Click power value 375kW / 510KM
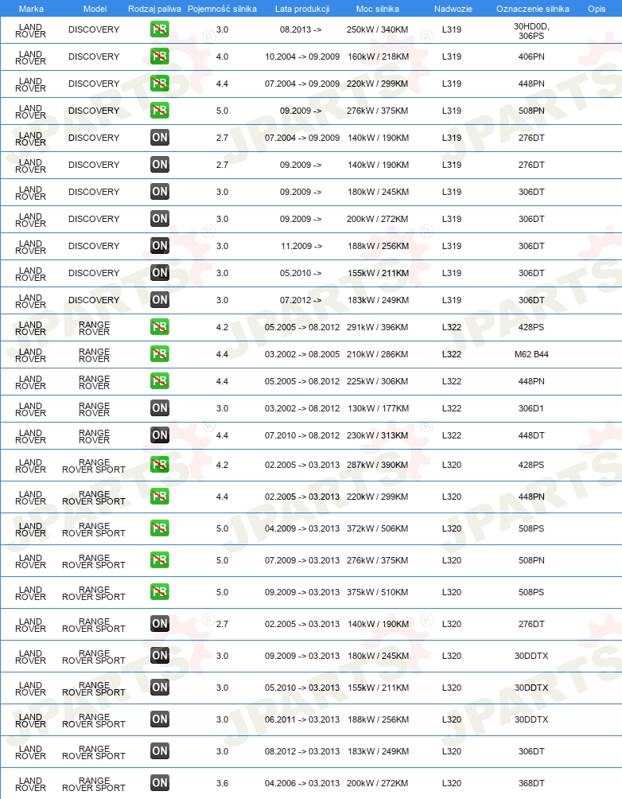 click(378, 592)
